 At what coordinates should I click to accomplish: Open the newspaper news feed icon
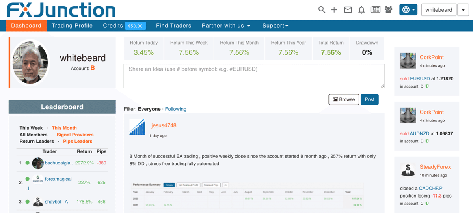pos(375,10)
